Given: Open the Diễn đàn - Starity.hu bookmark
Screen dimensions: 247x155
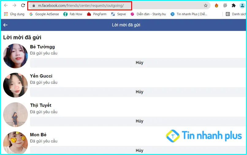Looking at the screenshot, I should [148, 14].
